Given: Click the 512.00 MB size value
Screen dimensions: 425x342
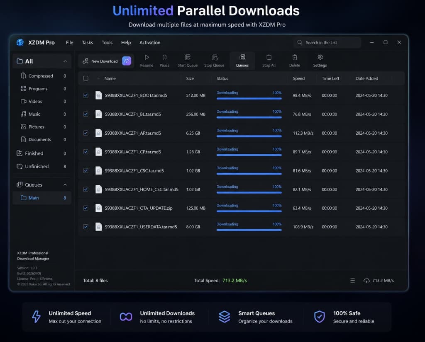Looking at the screenshot, I should pyautogui.click(x=196, y=95).
